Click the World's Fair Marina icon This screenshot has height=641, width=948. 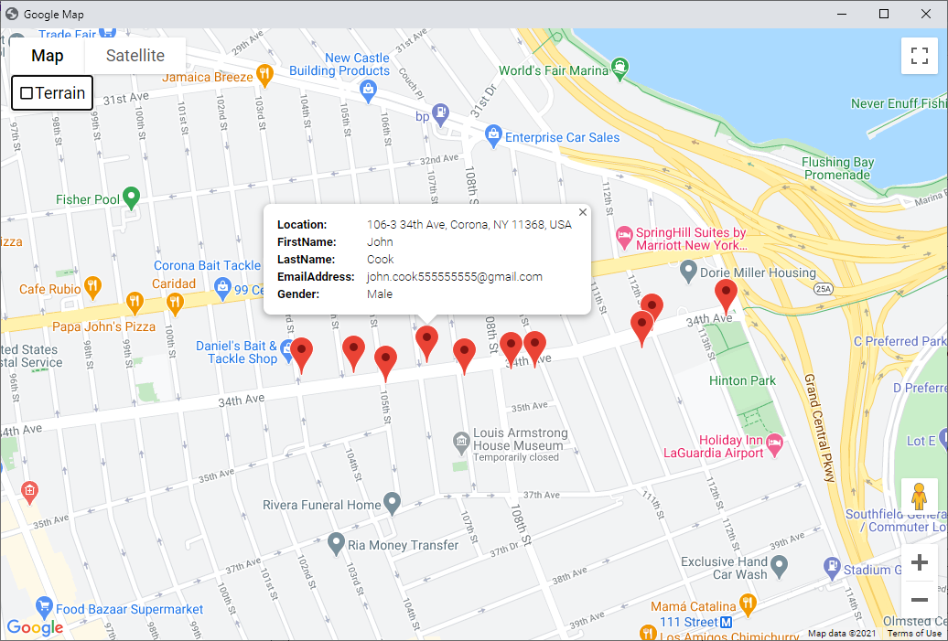tap(621, 67)
